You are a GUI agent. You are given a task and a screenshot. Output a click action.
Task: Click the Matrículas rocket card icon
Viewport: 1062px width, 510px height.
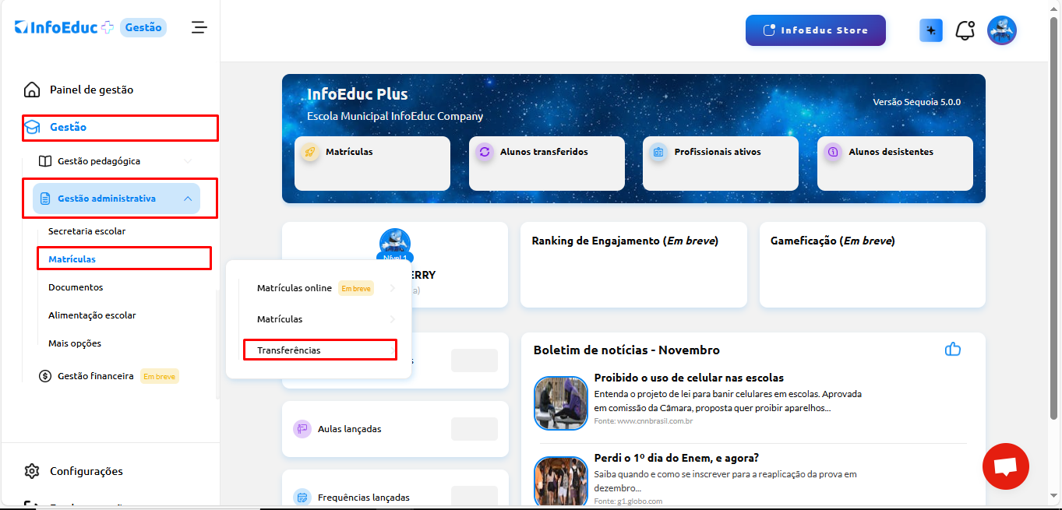310,153
